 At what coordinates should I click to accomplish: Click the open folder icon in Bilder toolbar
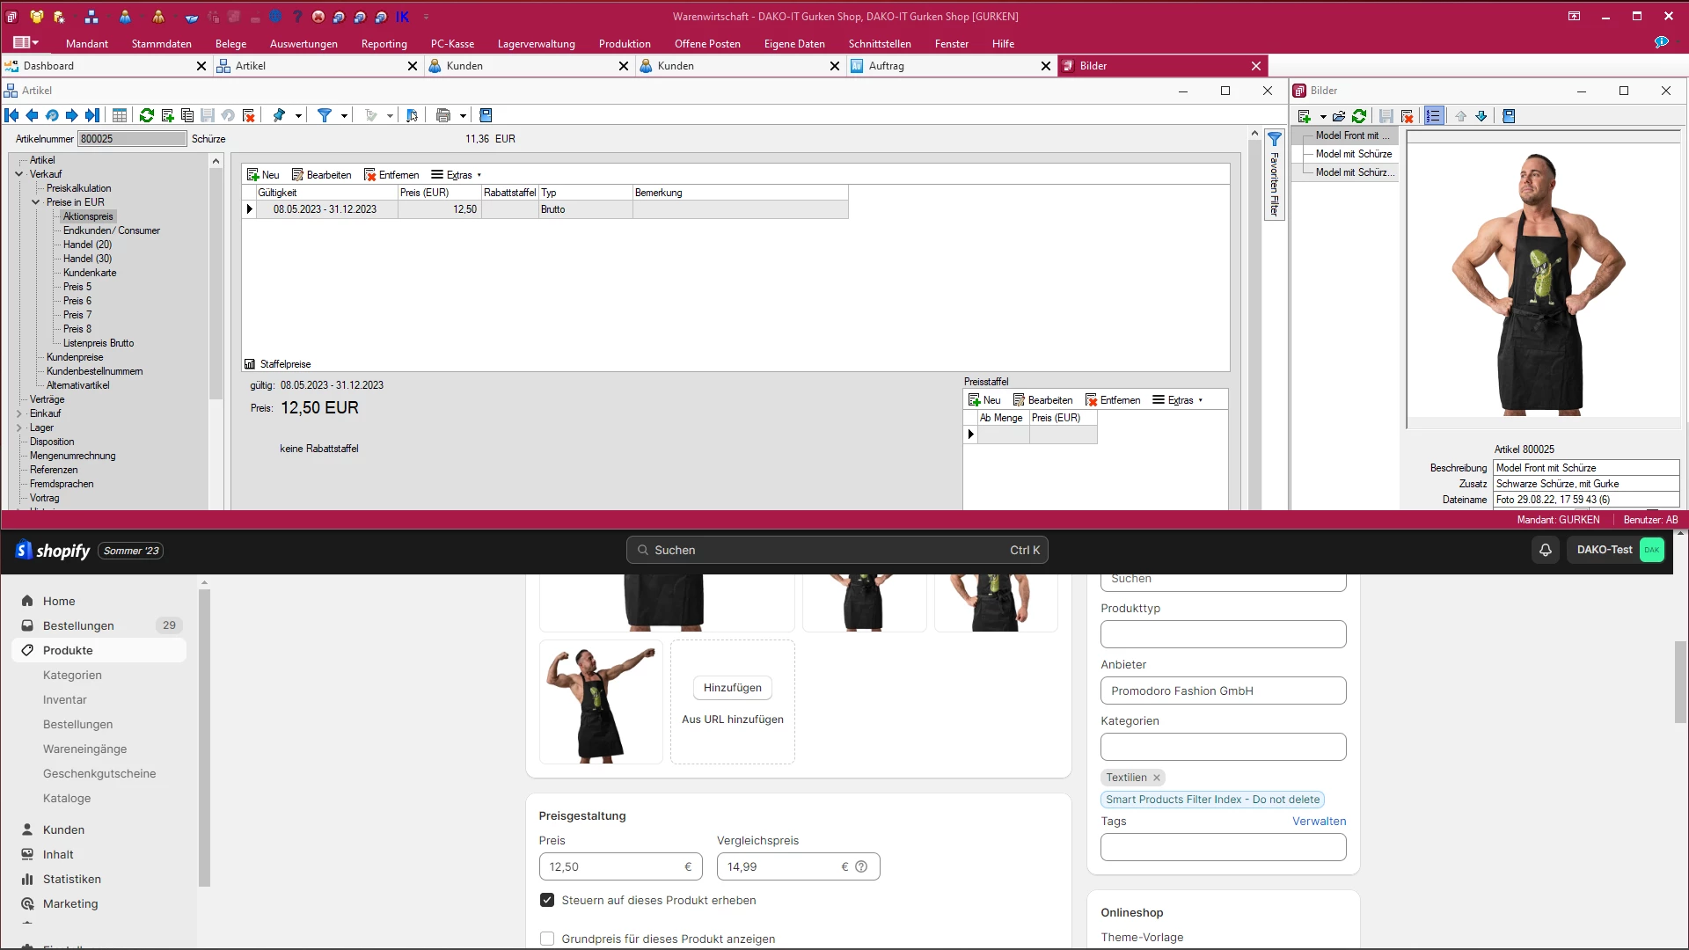click(x=1339, y=116)
